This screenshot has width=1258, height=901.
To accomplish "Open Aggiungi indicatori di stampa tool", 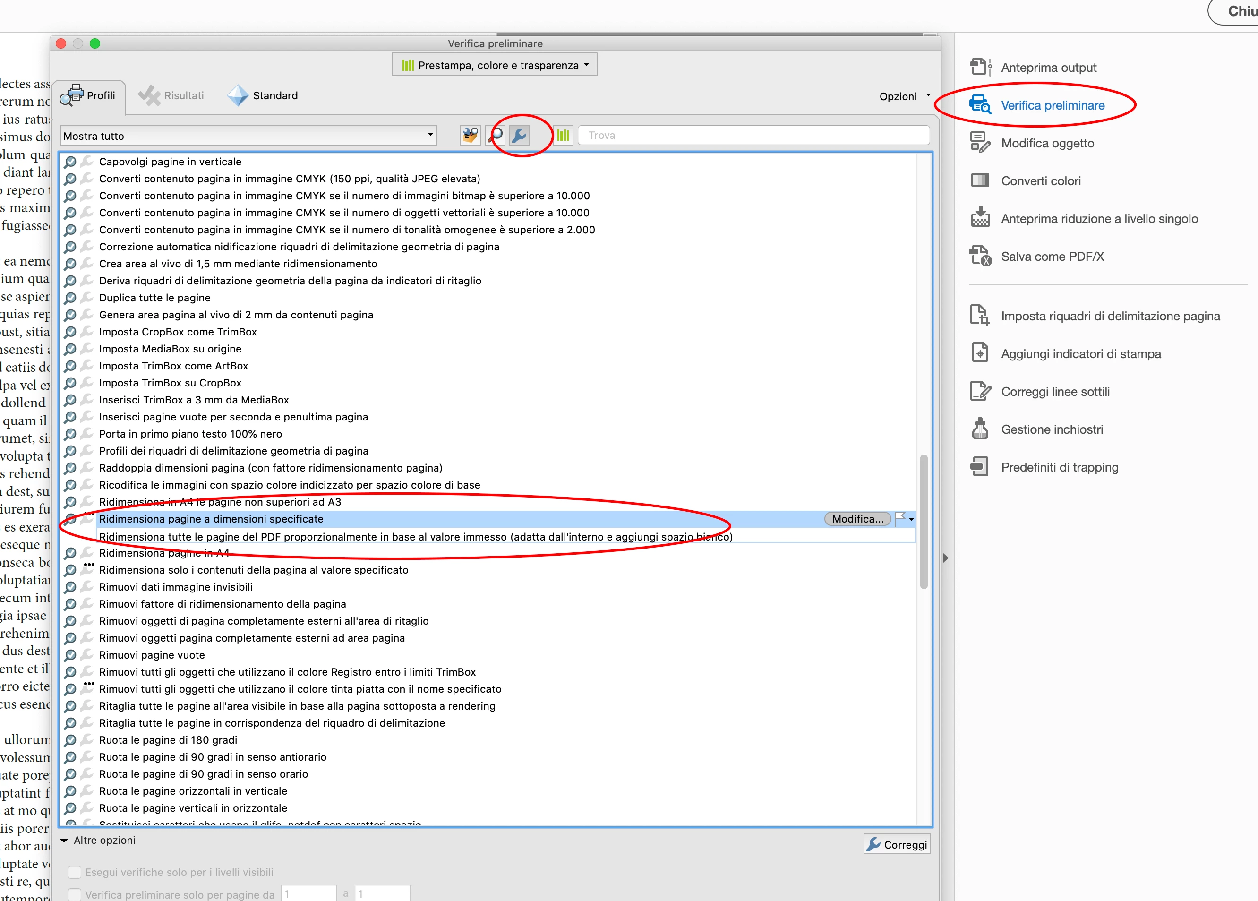I will click(x=1080, y=354).
